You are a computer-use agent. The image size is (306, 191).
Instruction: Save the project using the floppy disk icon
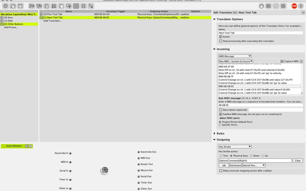[20, 6]
